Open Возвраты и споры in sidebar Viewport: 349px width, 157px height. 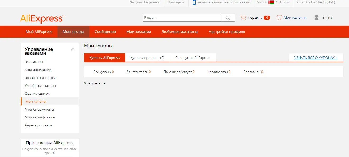coord(40,78)
